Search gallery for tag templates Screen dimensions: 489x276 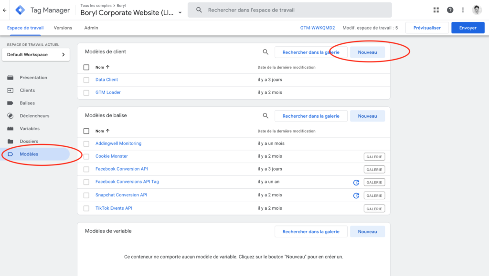311,116
